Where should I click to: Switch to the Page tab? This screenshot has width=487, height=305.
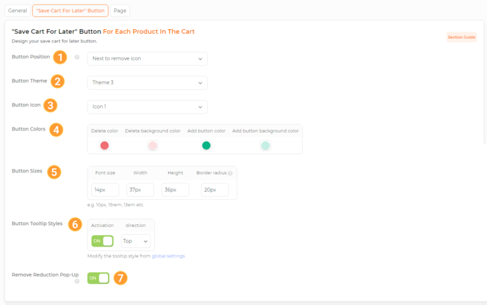pyautogui.click(x=120, y=11)
